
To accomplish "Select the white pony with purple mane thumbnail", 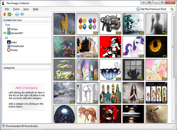I will tap(133, 47).
